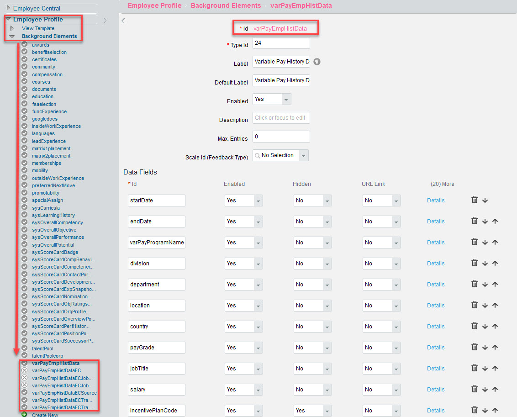This screenshot has width=517, height=417.
Task: Select the sysOverallPerformance background element
Action: click(x=58, y=237)
